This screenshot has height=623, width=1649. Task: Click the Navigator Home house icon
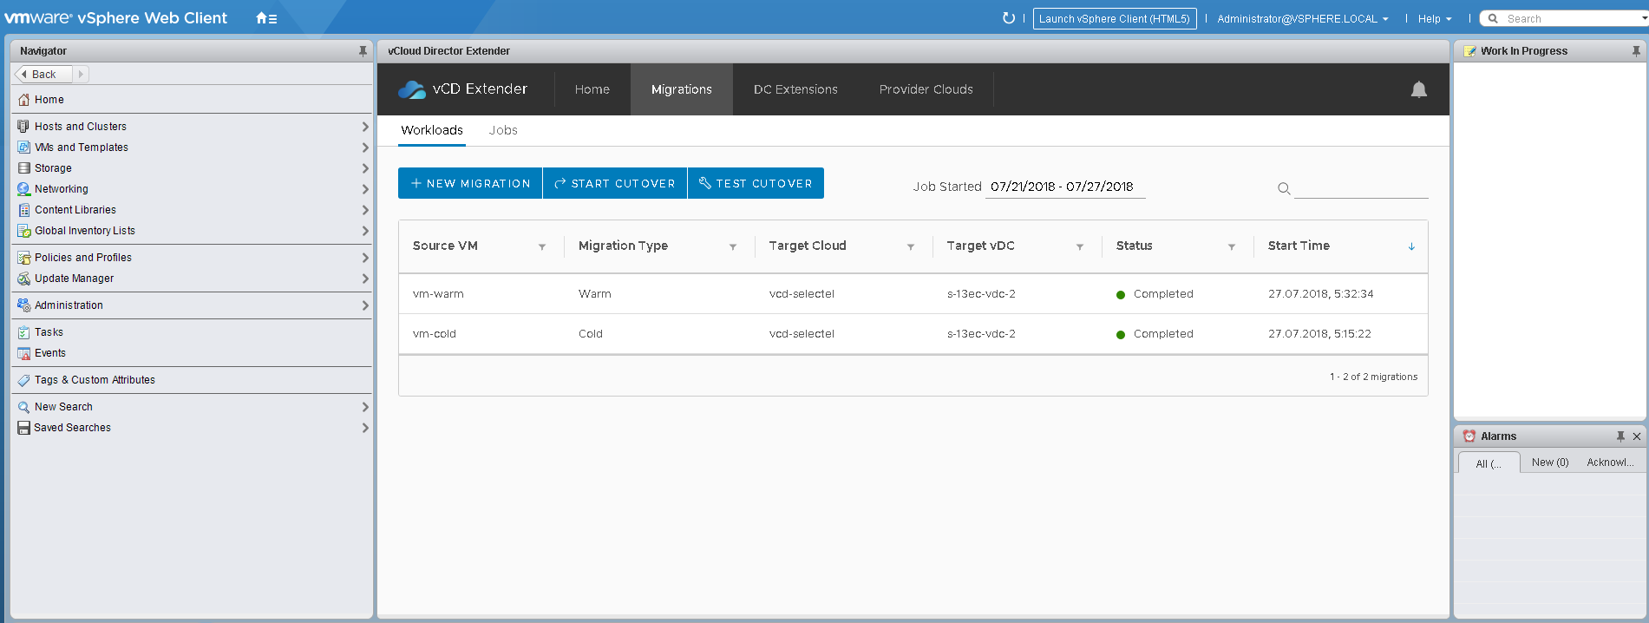(x=23, y=100)
